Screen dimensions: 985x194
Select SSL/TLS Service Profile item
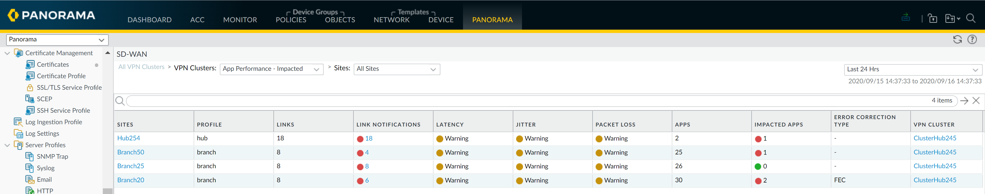(x=69, y=88)
